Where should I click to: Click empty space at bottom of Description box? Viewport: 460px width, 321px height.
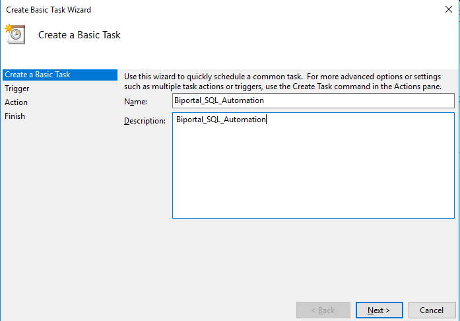click(313, 205)
